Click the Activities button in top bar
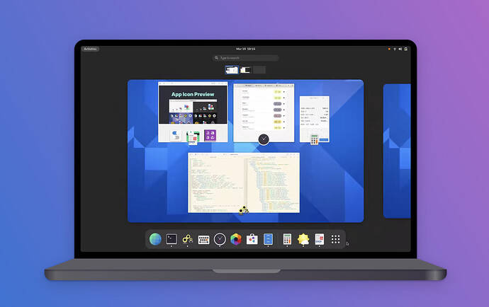The width and height of the screenshot is (489, 307). point(90,49)
